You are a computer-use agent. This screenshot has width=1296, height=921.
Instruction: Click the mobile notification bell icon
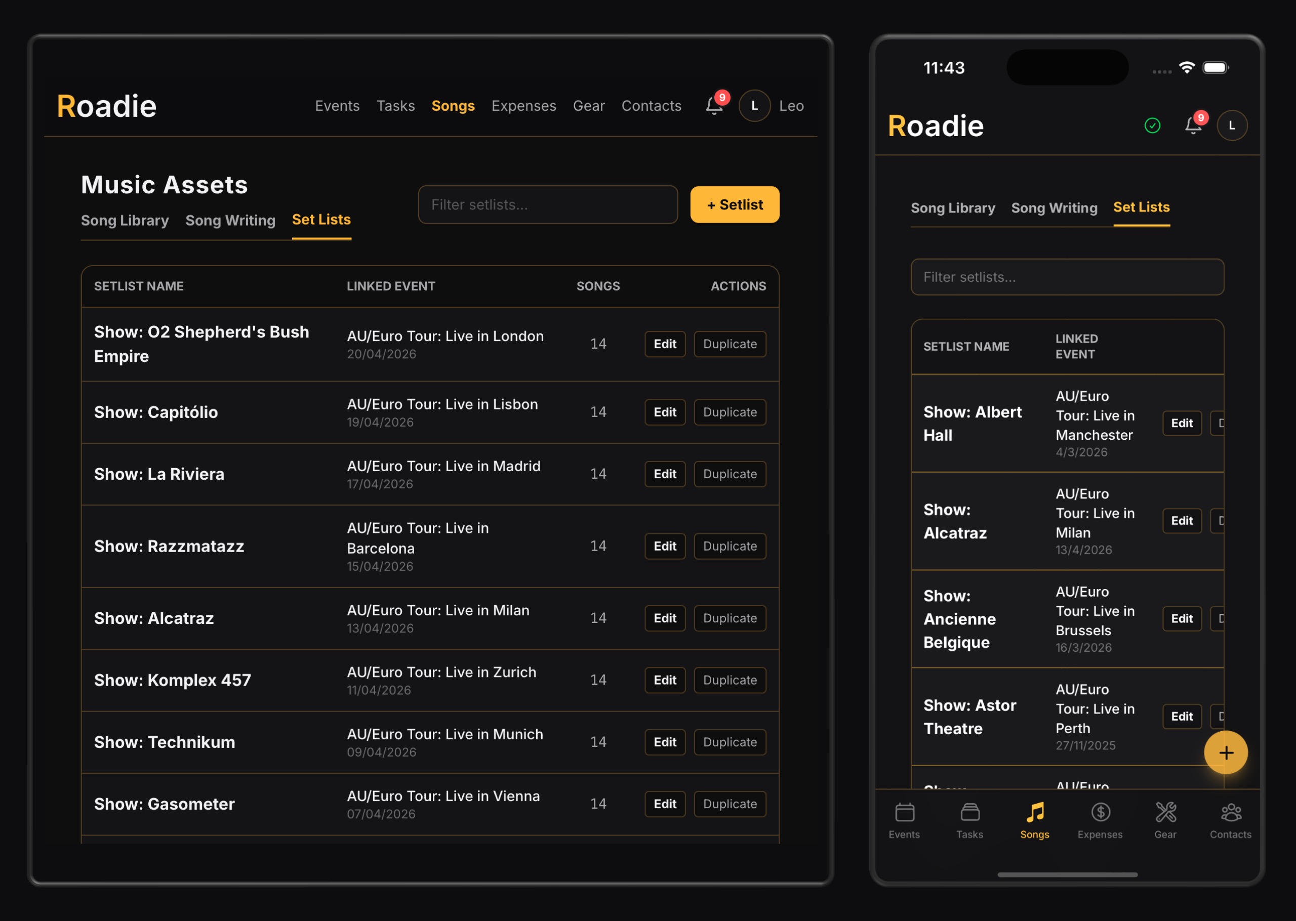pos(1192,125)
